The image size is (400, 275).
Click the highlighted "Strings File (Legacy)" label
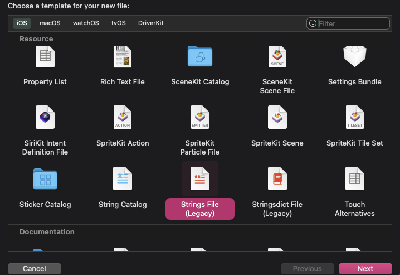(200, 209)
